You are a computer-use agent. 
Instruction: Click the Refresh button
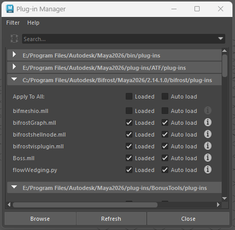click(111, 219)
